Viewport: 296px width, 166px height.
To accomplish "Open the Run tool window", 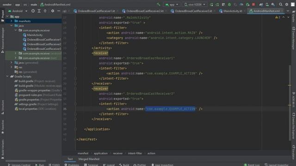I will pos(40,165).
